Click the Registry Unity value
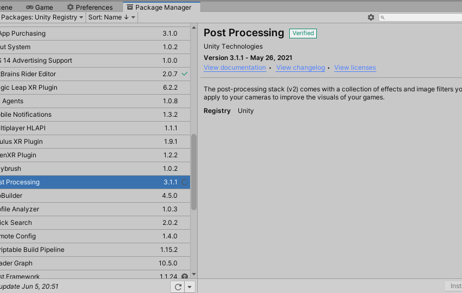This screenshot has height=293, width=462. click(245, 111)
